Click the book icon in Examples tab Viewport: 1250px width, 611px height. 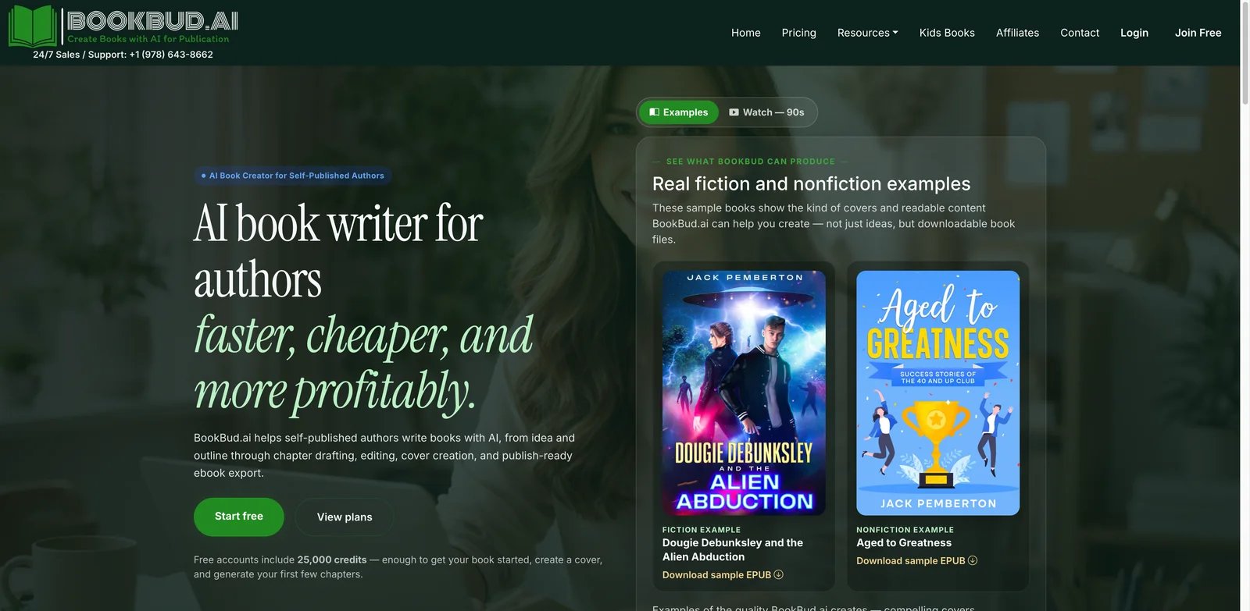(x=655, y=112)
